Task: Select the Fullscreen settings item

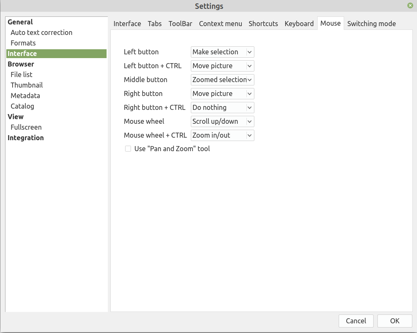Action: coord(26,127)
